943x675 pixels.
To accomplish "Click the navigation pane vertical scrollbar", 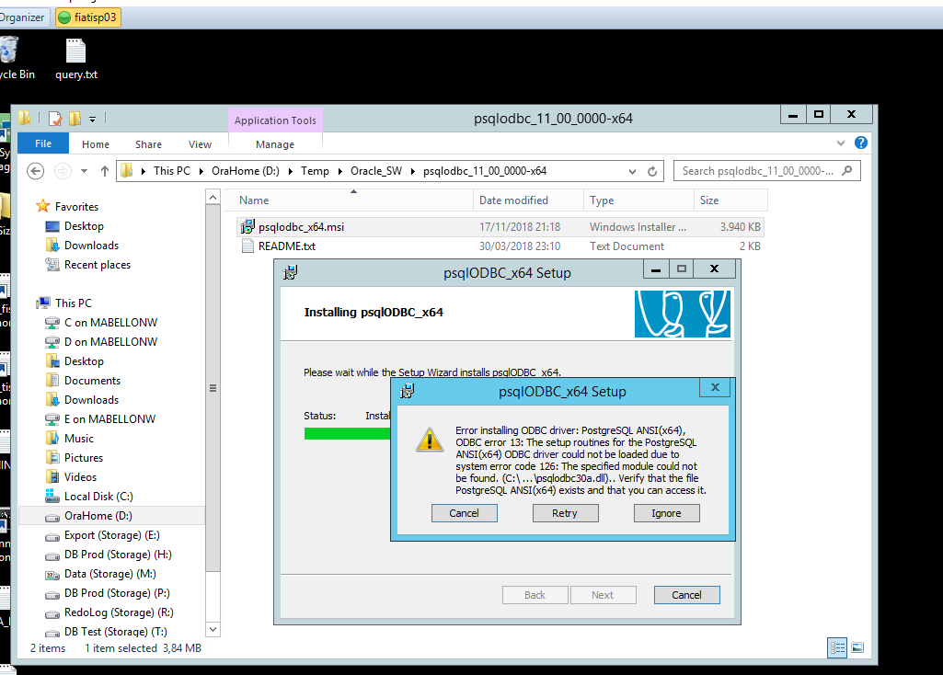I will coord(213,387).
